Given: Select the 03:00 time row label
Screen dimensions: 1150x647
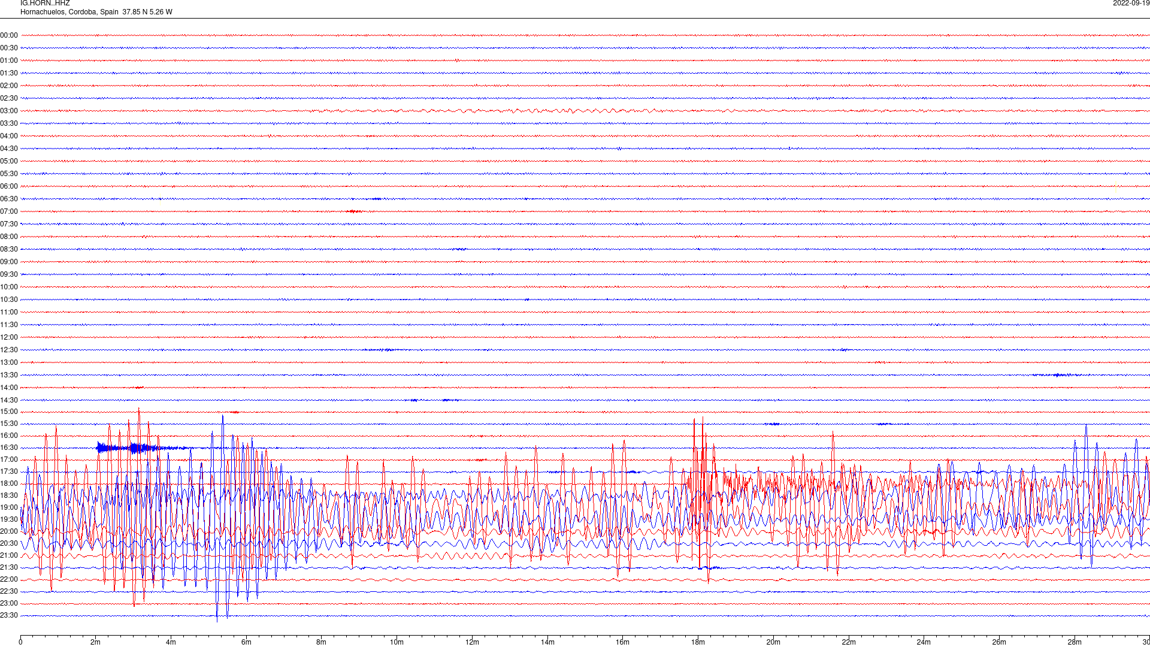Looking at the screenshot, I should 9,111.
